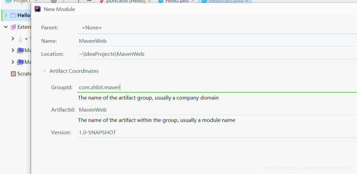Screen dimensions: 357x174
Task: Click the hint 'usually a module name'
Action: (x=208, y=120)
